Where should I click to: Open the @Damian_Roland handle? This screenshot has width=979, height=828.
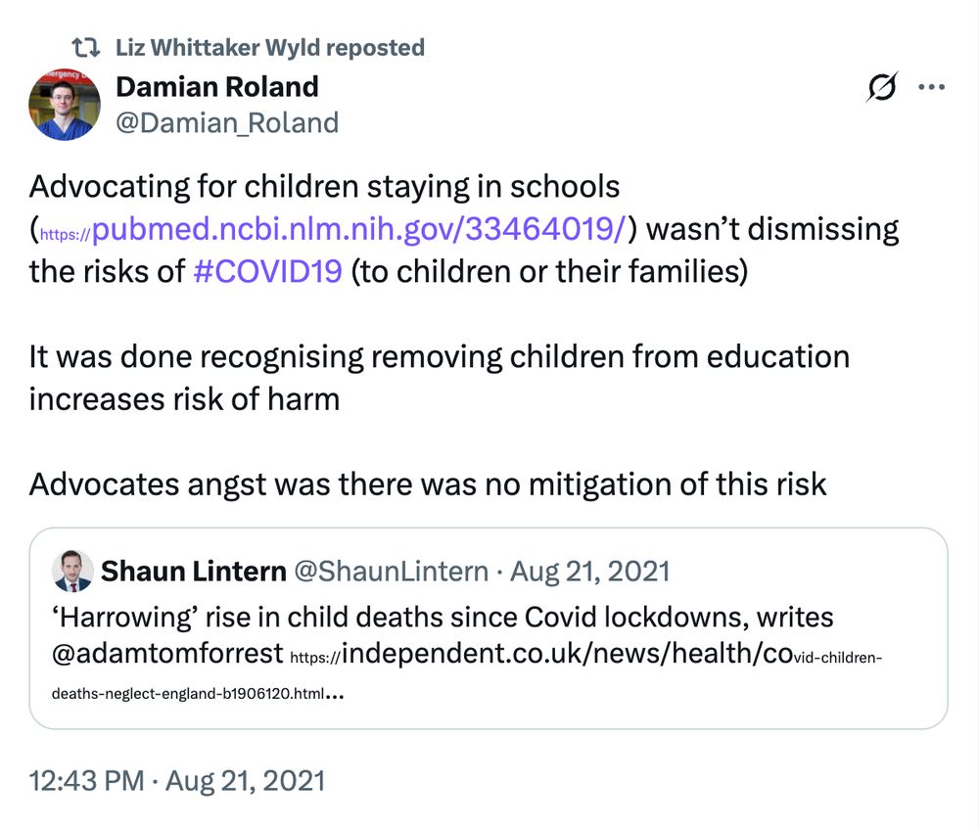[x=227, y=123]
